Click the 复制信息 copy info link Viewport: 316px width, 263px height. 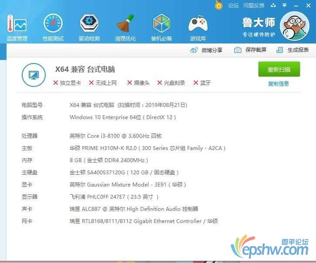tap(279, 83)
